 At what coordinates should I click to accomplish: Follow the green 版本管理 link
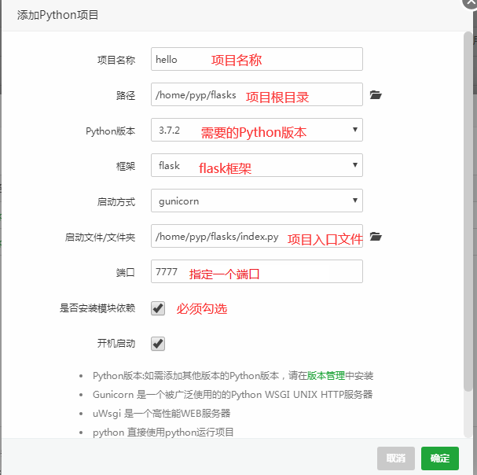click(326, 376)
